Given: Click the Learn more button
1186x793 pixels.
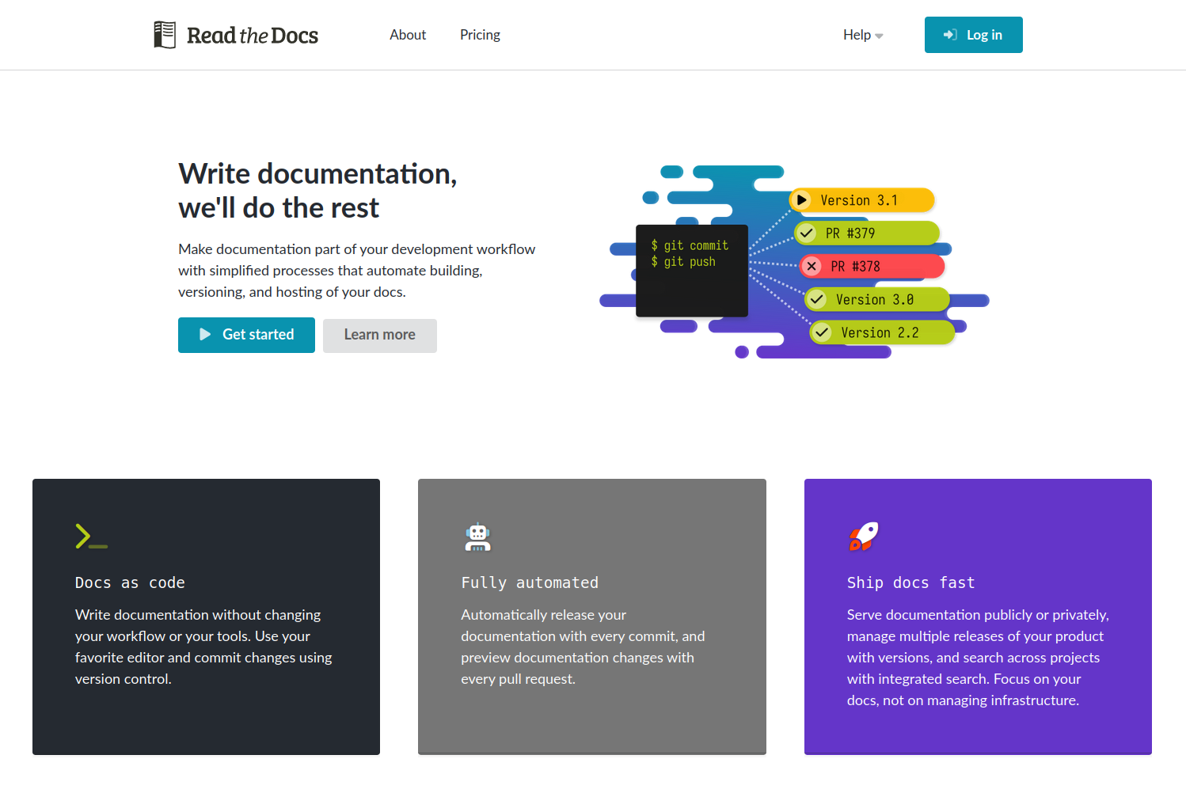Looking at the screenshot, I should [379, 335].
